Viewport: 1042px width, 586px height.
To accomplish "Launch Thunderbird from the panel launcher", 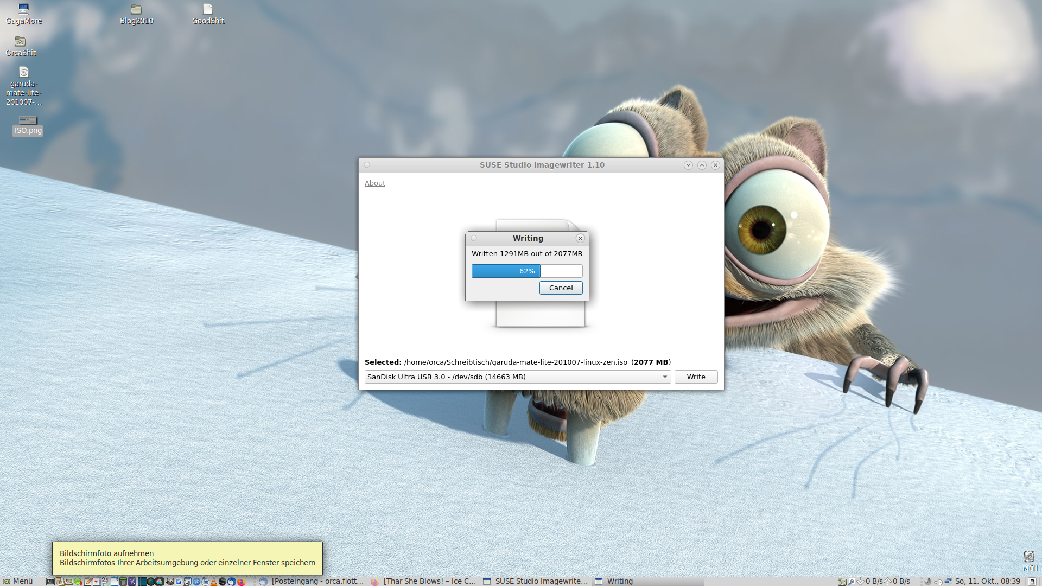I will 231,581.
